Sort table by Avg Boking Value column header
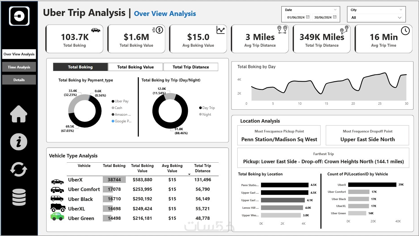 [172, 168]
